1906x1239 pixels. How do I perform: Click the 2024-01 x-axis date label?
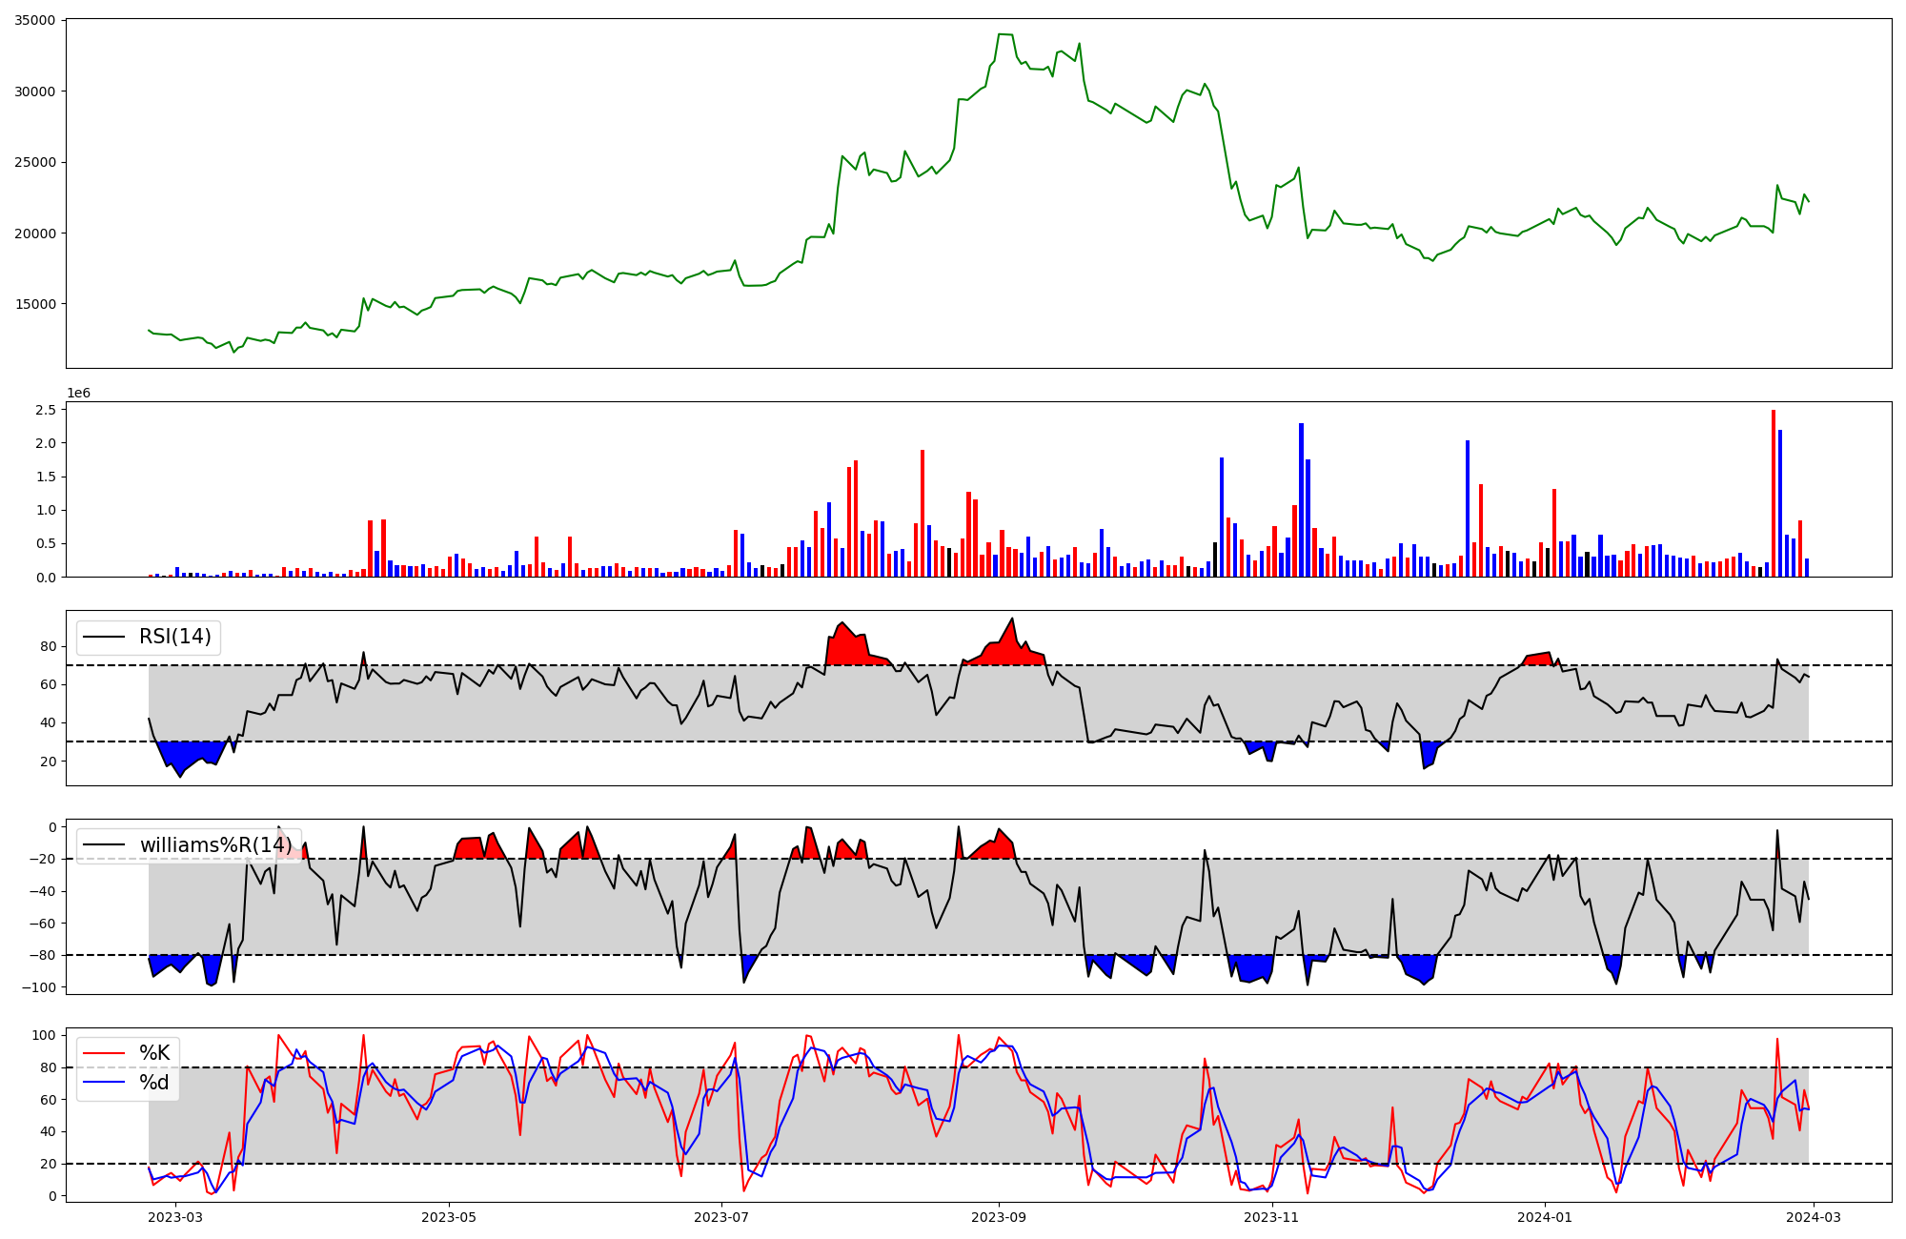point(1544,1217)
